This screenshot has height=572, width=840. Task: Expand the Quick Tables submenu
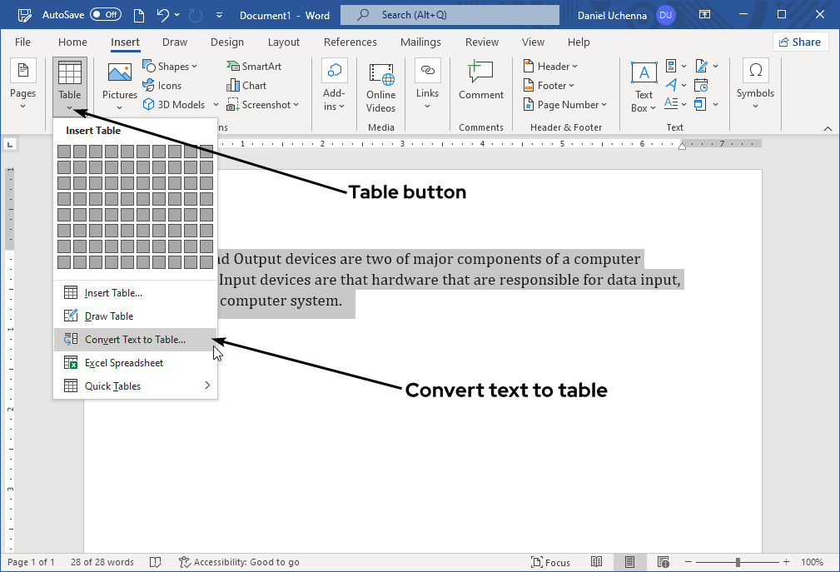136,386
